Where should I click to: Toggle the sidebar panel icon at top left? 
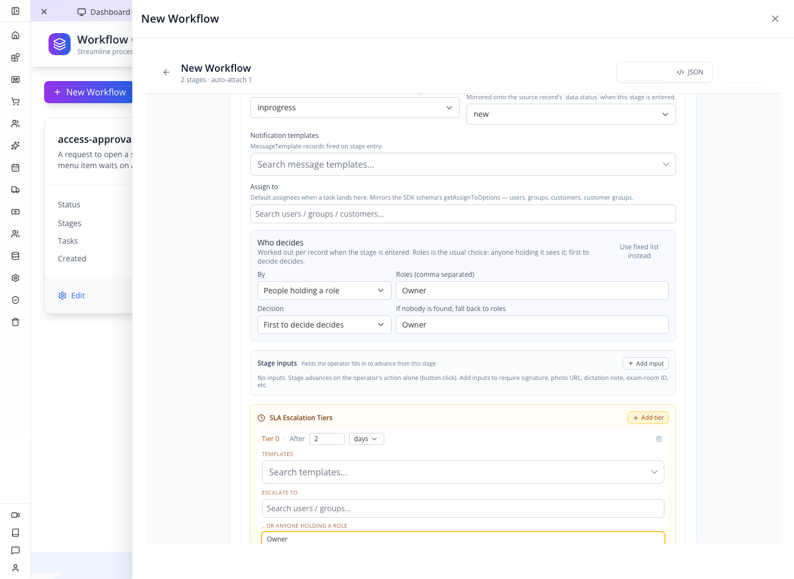coord(15,11)
